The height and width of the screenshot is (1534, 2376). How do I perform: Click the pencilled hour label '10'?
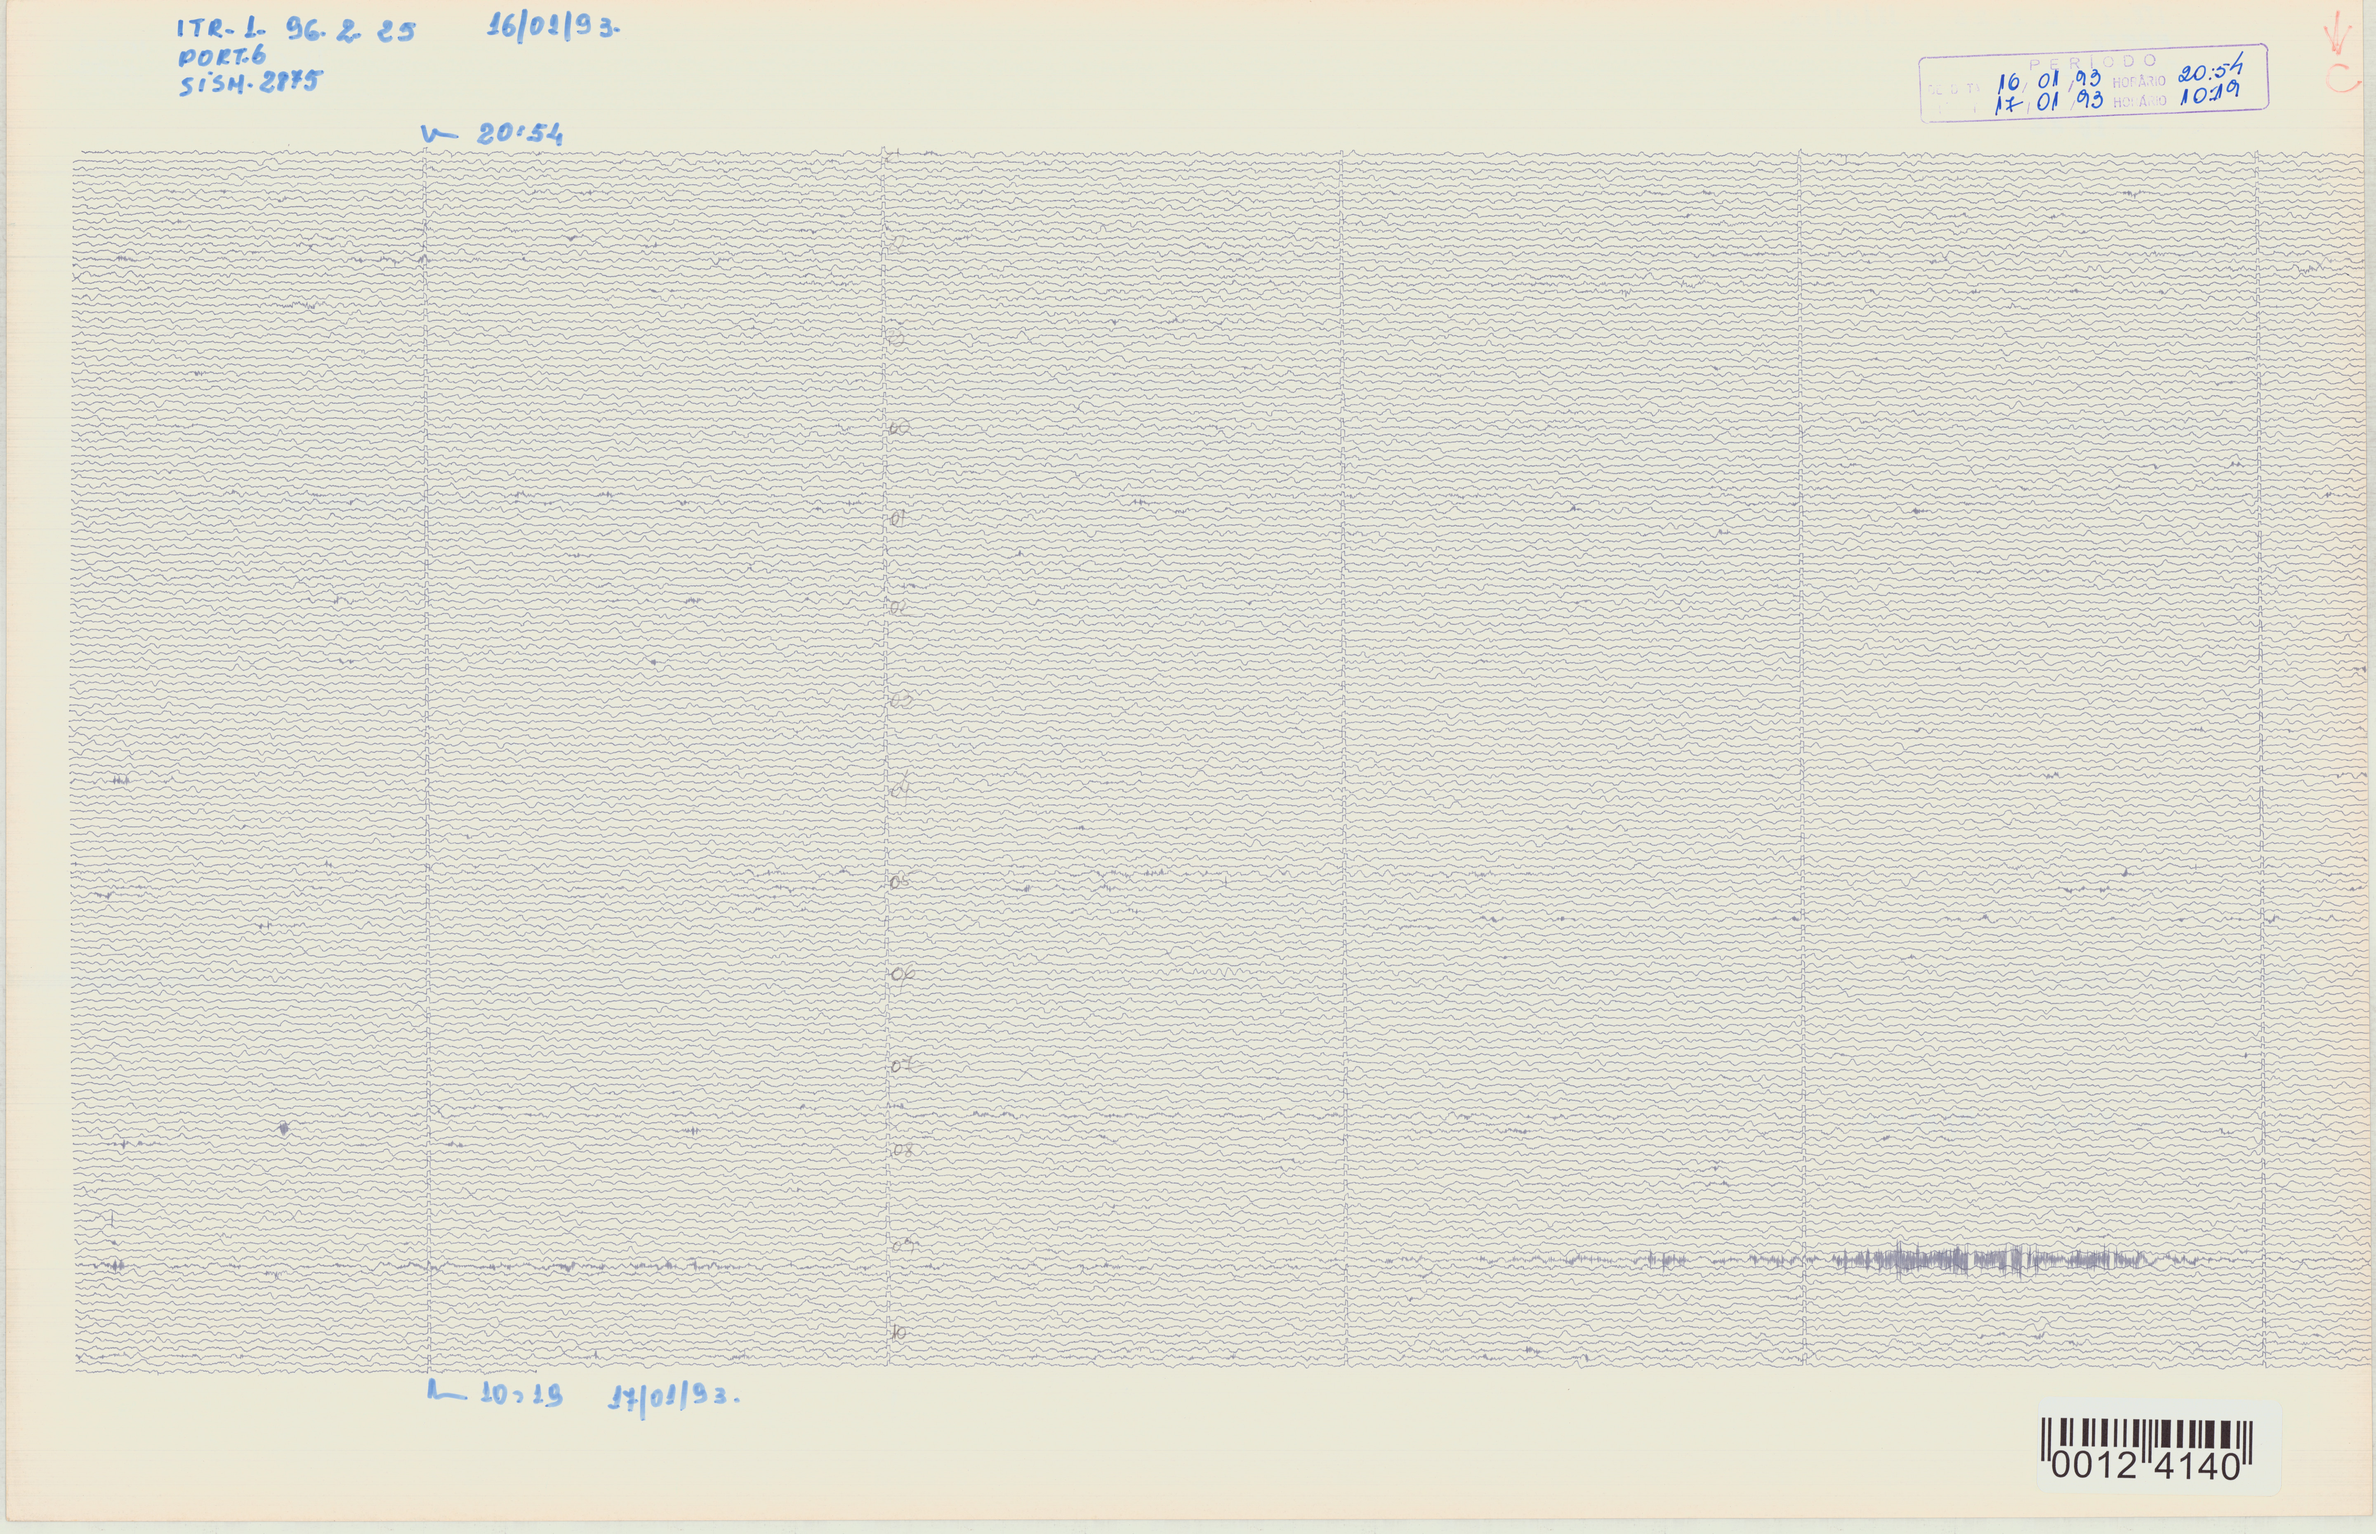click(900, 1333)
